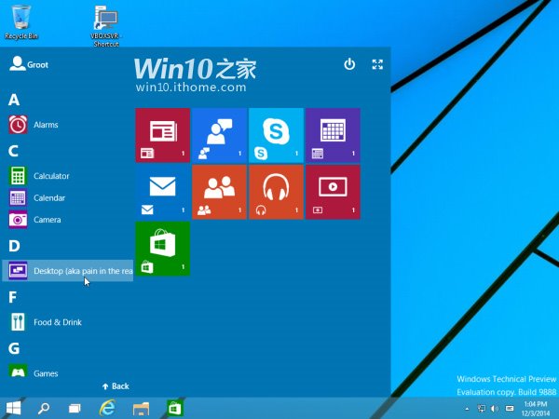559x419 pixels.
Task: Open Task View on the taskbar
Action: click(x=75, y=409)
